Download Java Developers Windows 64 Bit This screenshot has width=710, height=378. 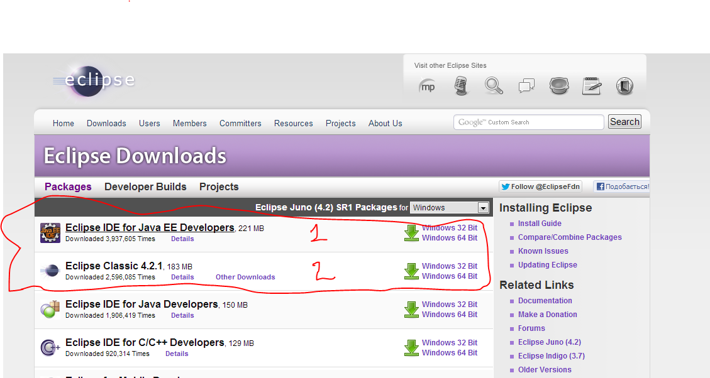450,314
